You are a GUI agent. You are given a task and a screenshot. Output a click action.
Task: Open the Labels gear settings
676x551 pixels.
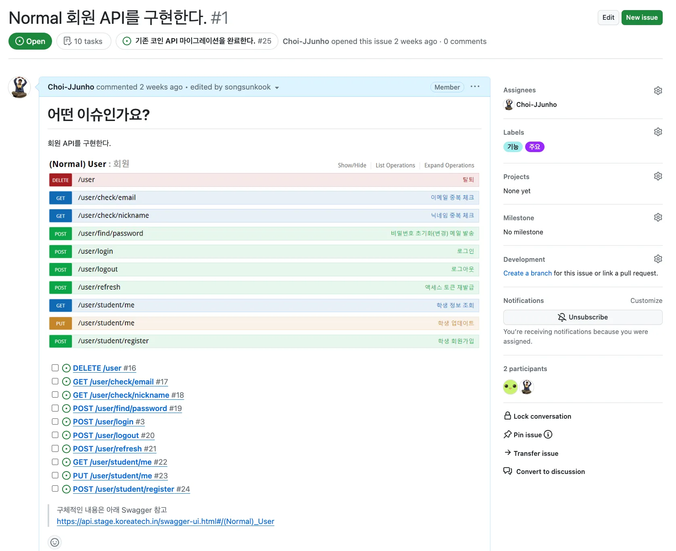(x=657, y=132)
